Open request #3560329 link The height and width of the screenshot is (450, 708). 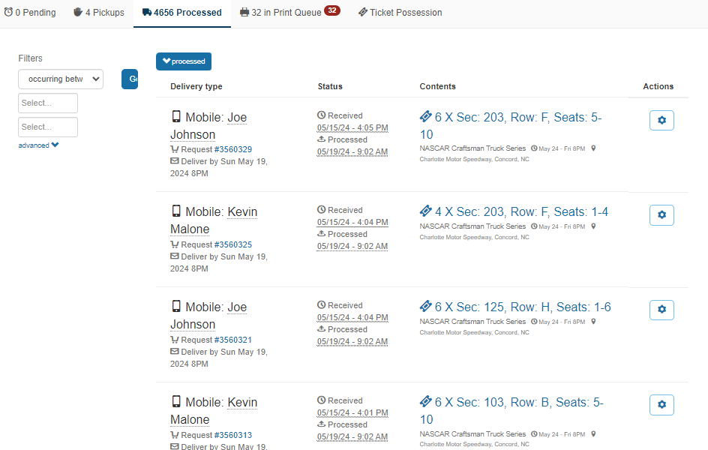pos(232,149)
